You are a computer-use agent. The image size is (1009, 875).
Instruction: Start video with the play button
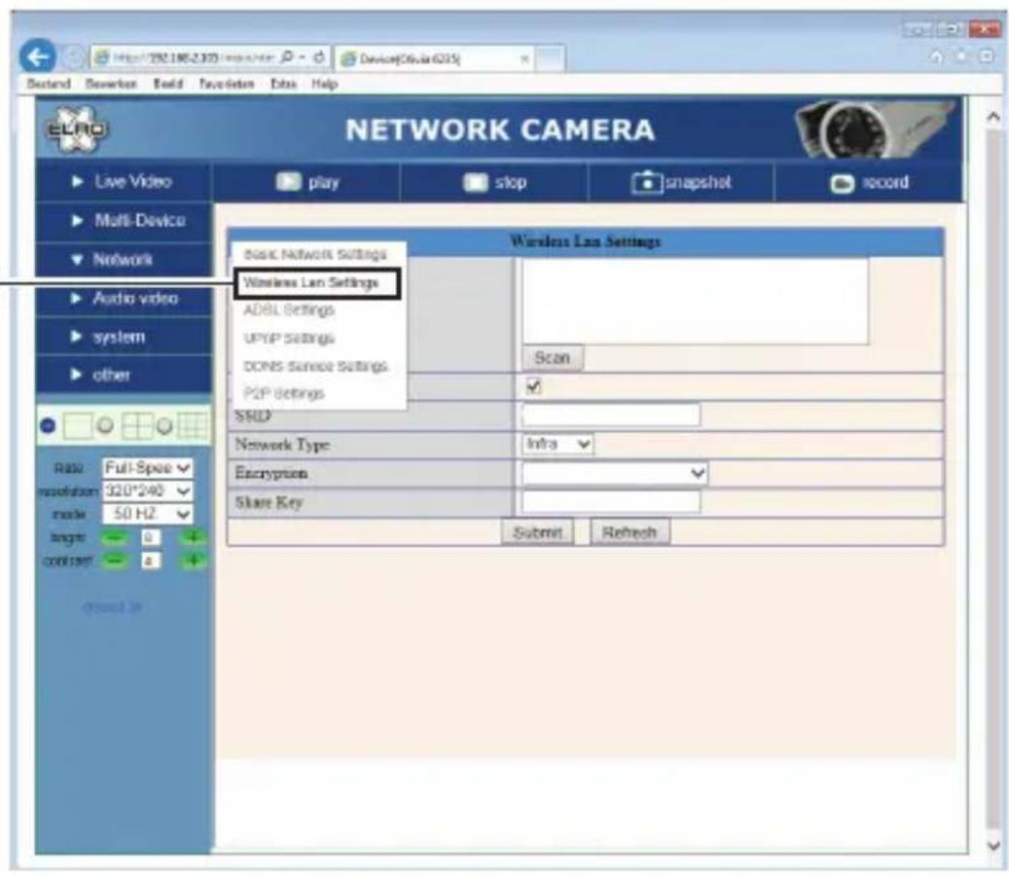pyautogui.click(x=306, y=182)
